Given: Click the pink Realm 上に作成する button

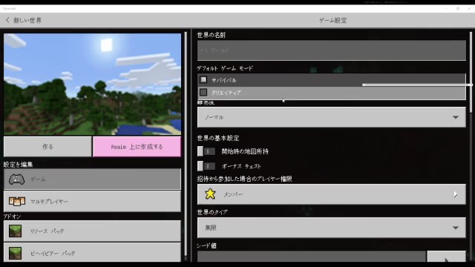Looking at the screenshot, I should click(x=137, y=147).
